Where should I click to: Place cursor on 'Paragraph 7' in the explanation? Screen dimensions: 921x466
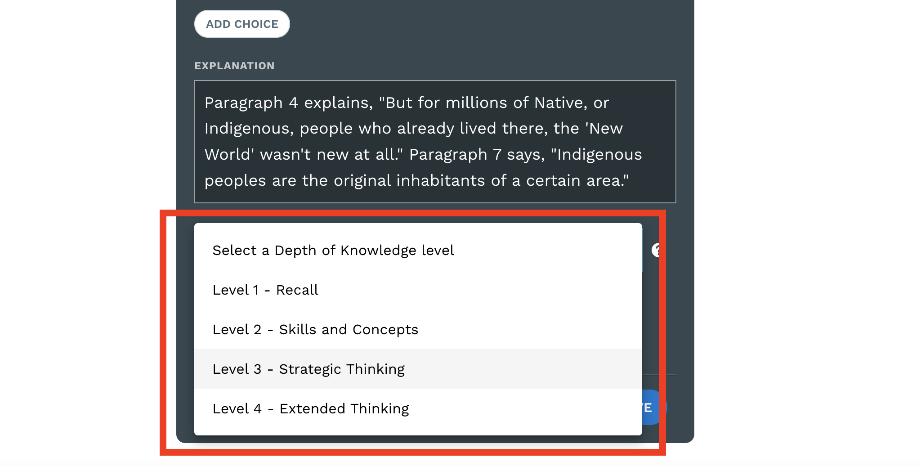tap(456, 155)
